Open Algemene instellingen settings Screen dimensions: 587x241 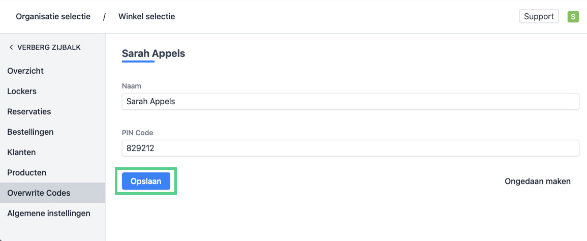pos(49,213)
